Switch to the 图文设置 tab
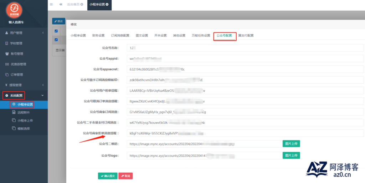The width and height of the screenshot is (365, 183). coord(142,36)
